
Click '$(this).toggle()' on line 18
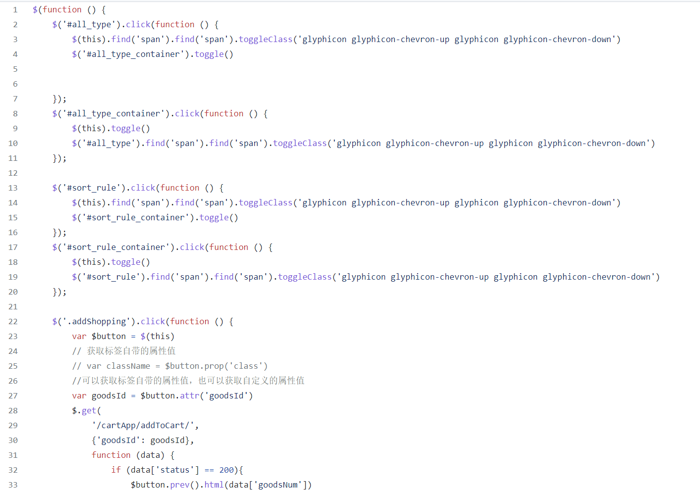(111, 262)
